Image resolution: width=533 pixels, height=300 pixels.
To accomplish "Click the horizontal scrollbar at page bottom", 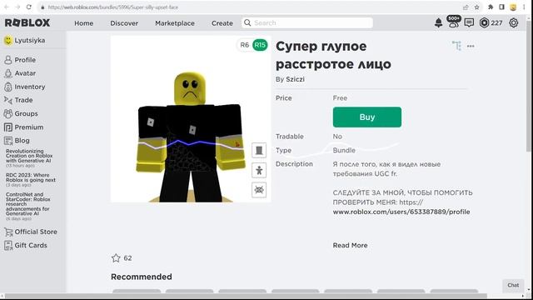I will (245, 296).
